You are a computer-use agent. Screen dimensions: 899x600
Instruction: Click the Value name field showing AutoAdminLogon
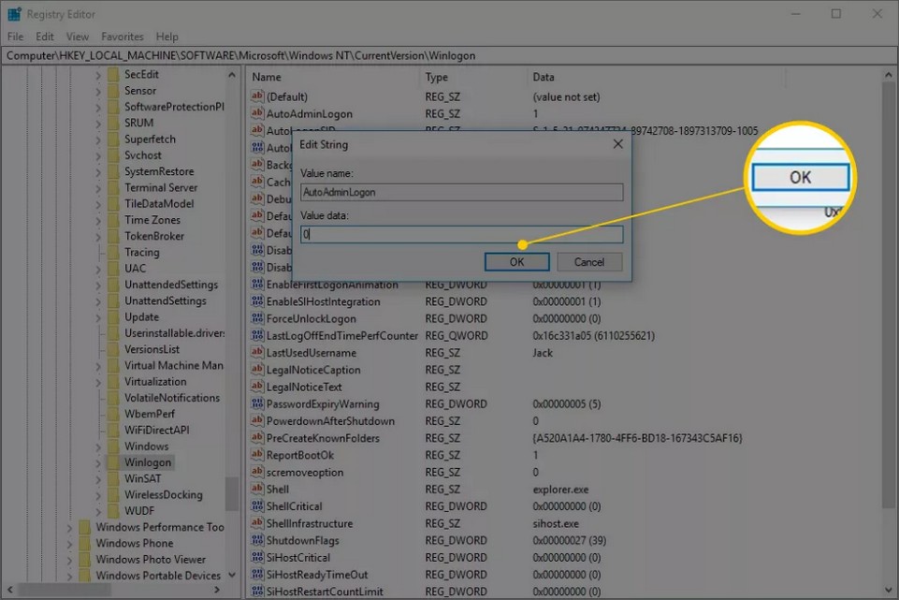tap(461, 192)
